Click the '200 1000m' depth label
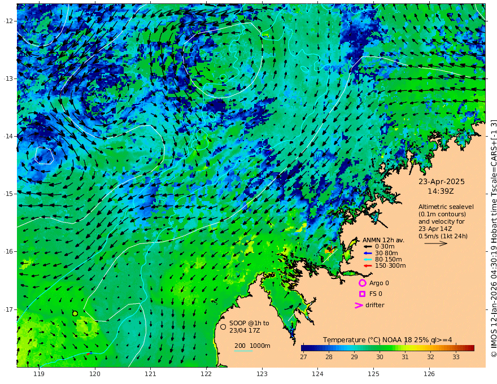 (x=252, y=346)
